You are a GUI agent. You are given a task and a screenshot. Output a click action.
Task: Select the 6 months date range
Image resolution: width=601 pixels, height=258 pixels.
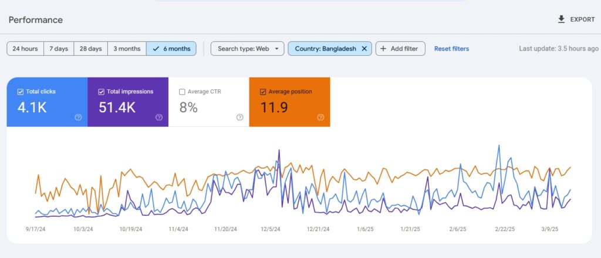coord(171,49)
